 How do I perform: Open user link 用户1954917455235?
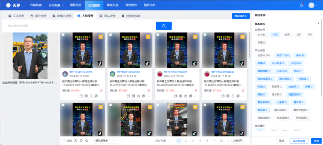(x=81, y=72)
